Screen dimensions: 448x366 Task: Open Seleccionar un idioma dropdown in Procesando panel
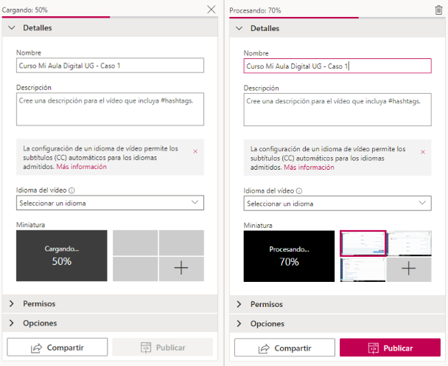coord(337,204)
